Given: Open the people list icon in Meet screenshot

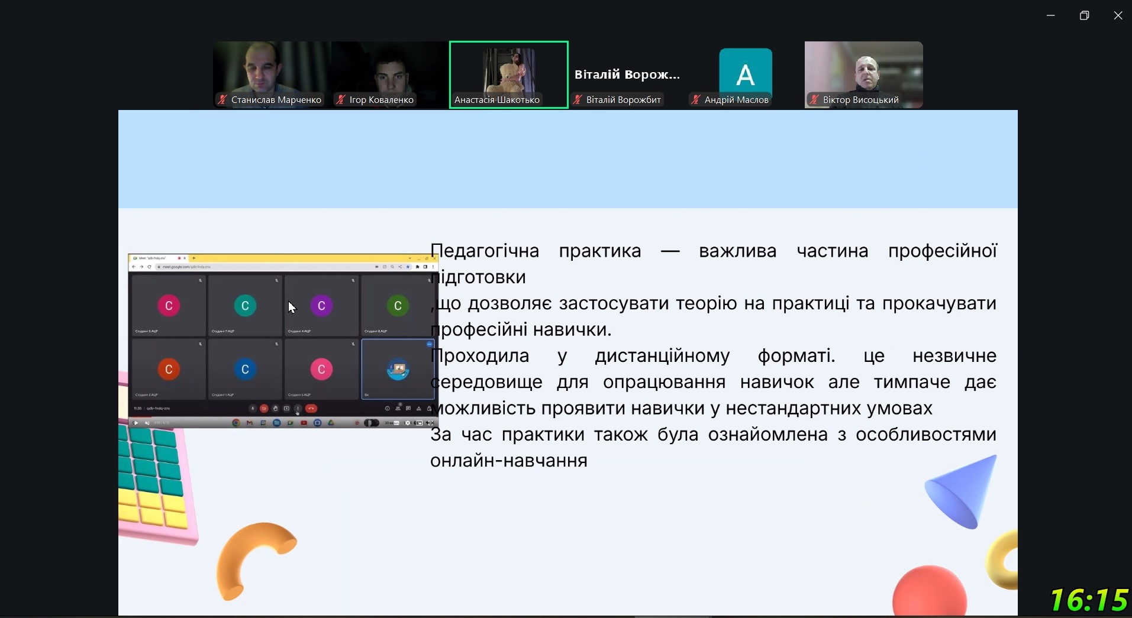Looking at the screenshot, I should pyautogui.click(x=398, y=408).
